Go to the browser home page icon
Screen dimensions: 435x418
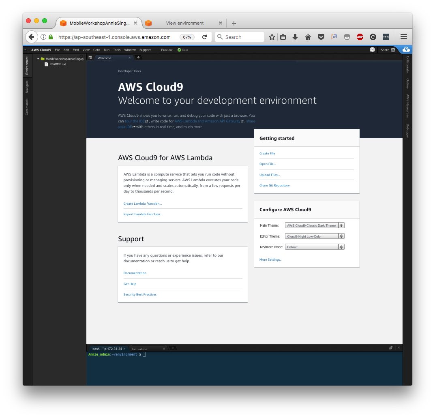point(308,37)
